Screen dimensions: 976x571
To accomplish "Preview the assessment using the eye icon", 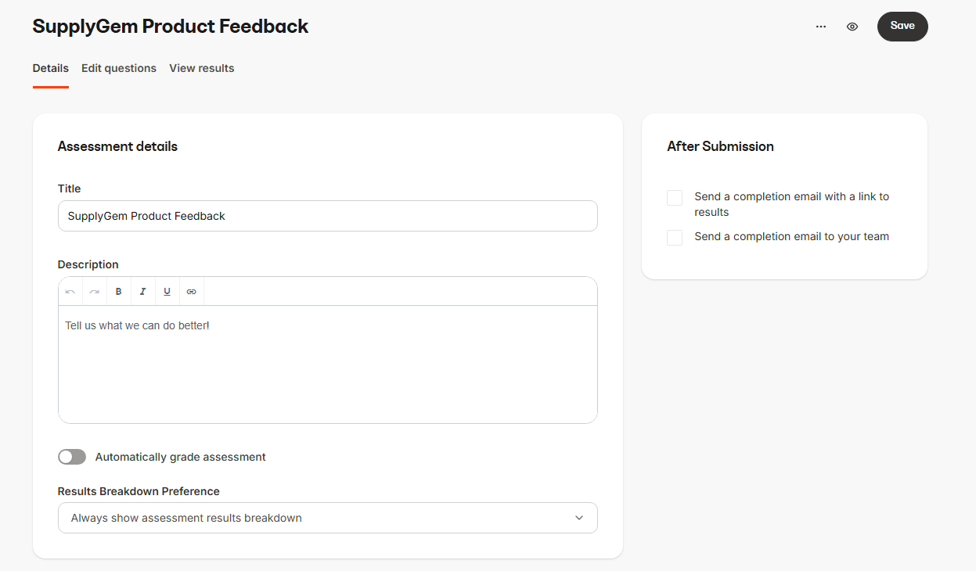I will coord(852,26).
